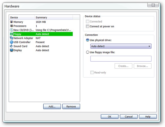Click the Display monitor icon
165x127 pixels.
point(11,50)
